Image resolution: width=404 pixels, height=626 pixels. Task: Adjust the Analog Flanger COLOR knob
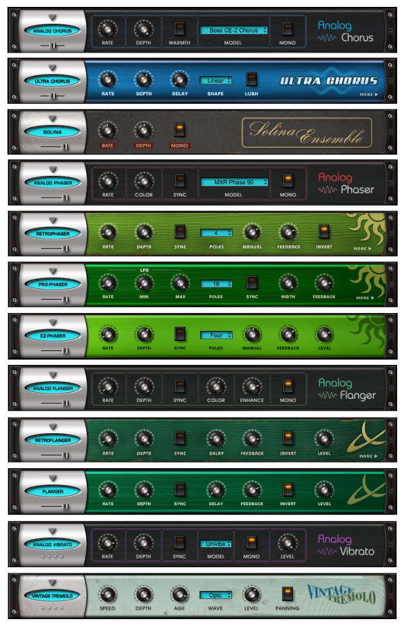click(216, 386)
